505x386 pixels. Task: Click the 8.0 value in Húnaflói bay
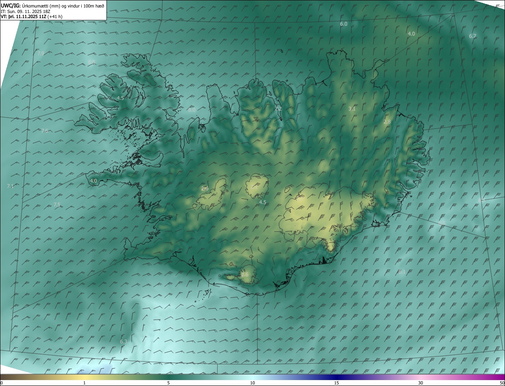tap(192, 110)
